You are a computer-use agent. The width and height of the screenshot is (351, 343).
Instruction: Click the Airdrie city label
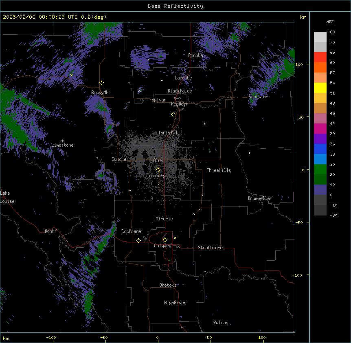[164, 219]
